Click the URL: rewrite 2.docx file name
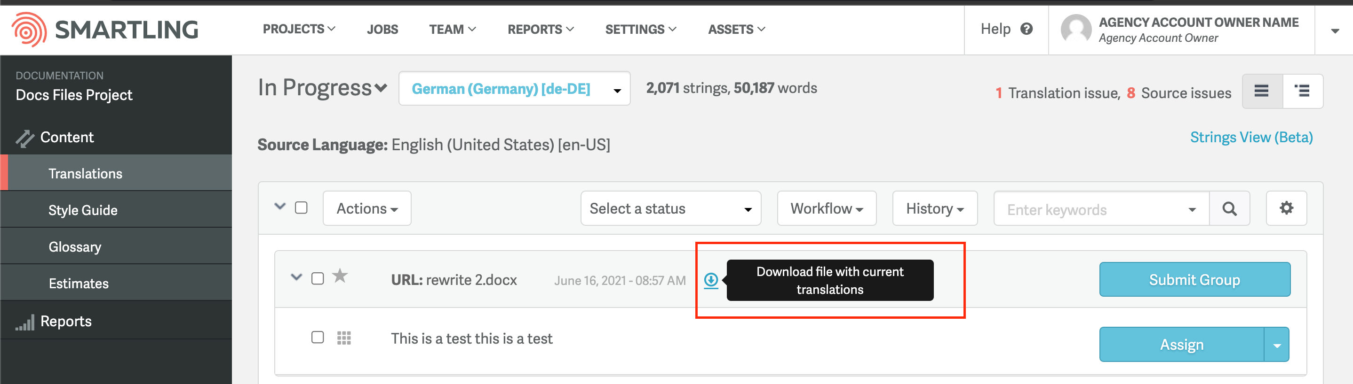Screen dimensions: 1353x384 [454, 280]
